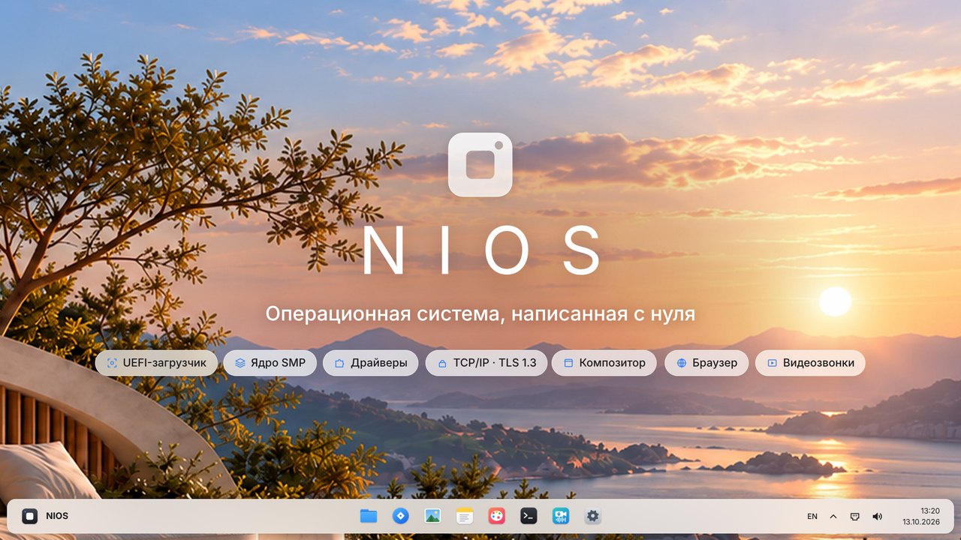Open the clock showing 13:20
Screen dimensions: 961x540
tap(930, 511)
